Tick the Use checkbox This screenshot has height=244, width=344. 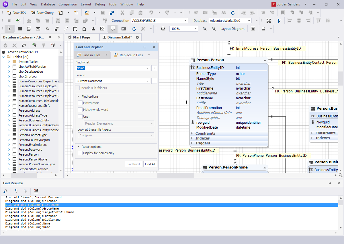click(80, 117)
